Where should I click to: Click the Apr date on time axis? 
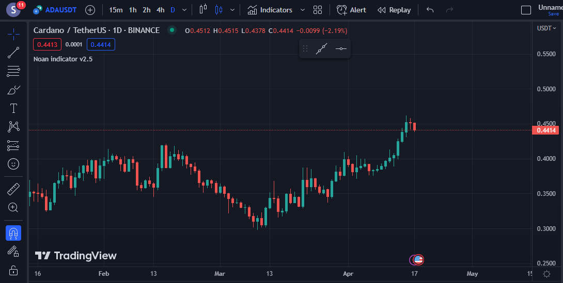(348, 274)
